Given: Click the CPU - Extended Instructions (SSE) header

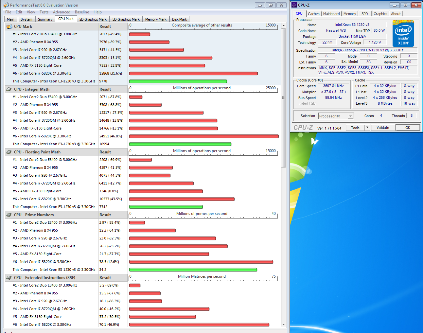Looking at the screenshot, I should coord(51,278).
